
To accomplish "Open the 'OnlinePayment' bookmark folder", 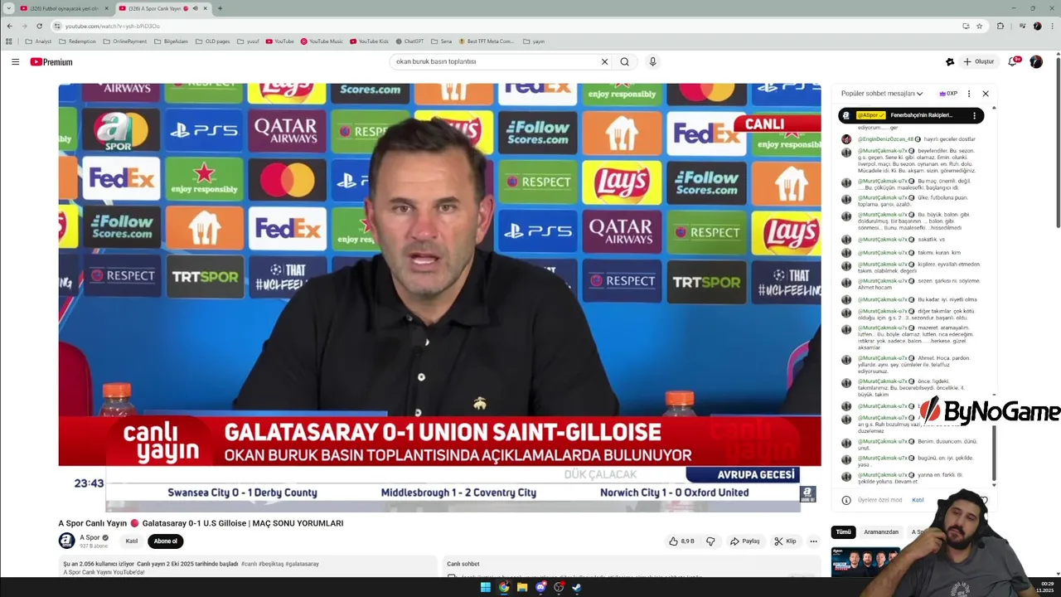I will point(125,41).
